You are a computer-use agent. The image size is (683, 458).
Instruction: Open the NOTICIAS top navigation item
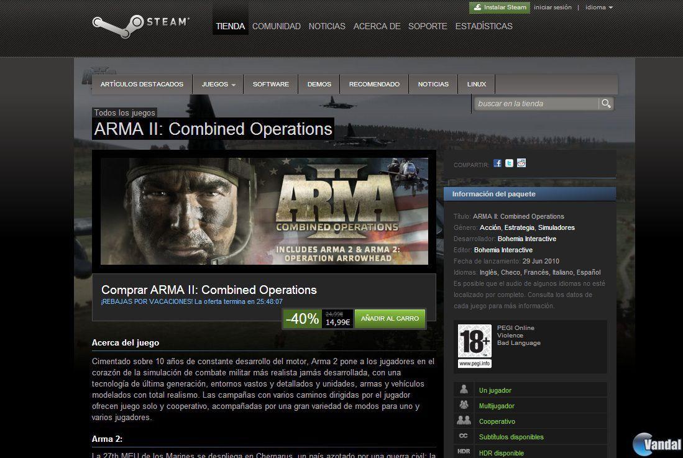[327, 26]
